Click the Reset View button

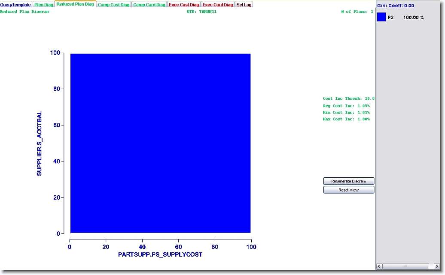(x=348, y=190)
